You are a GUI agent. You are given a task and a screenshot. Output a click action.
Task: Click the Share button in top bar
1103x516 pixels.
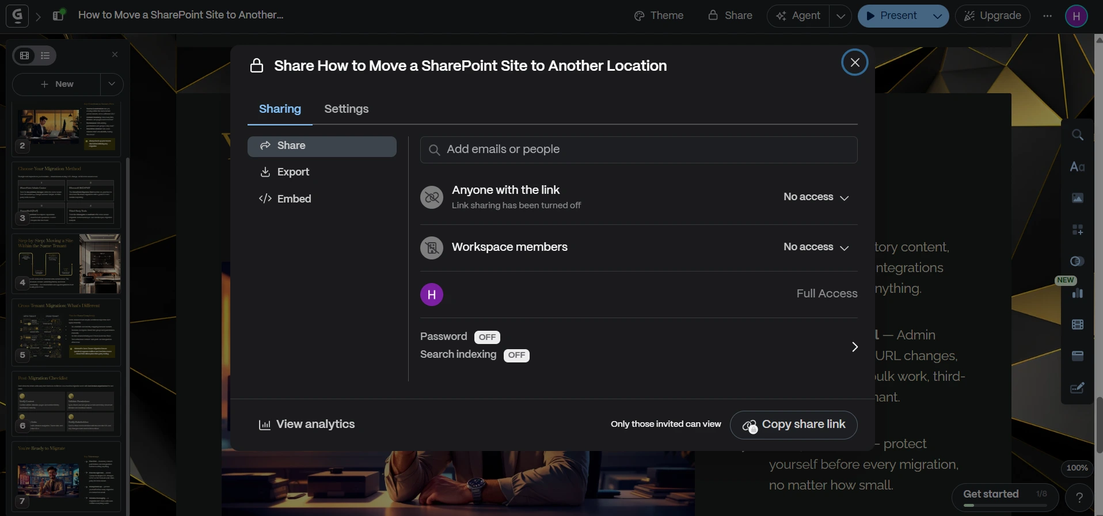730,16
